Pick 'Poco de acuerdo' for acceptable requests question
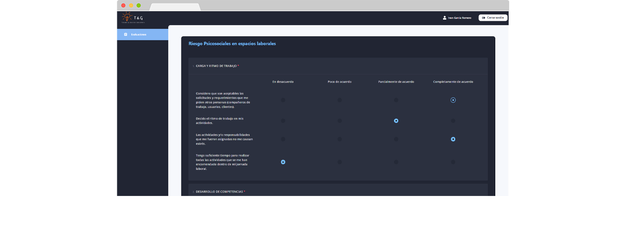The image size is (625, 243). coord(339,100)
